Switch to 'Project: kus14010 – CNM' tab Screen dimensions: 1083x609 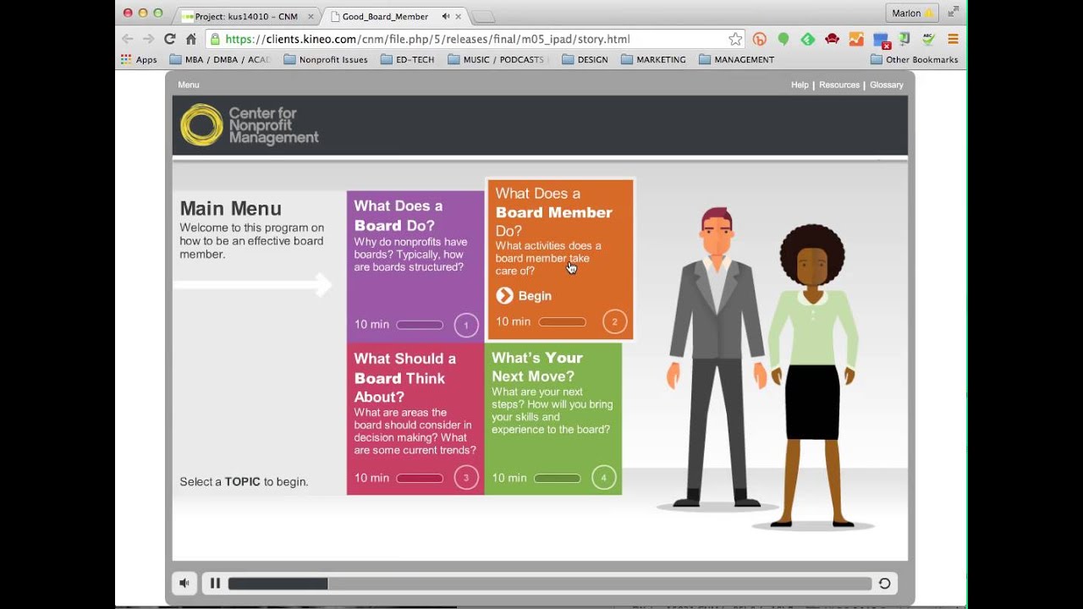(246, 16)
